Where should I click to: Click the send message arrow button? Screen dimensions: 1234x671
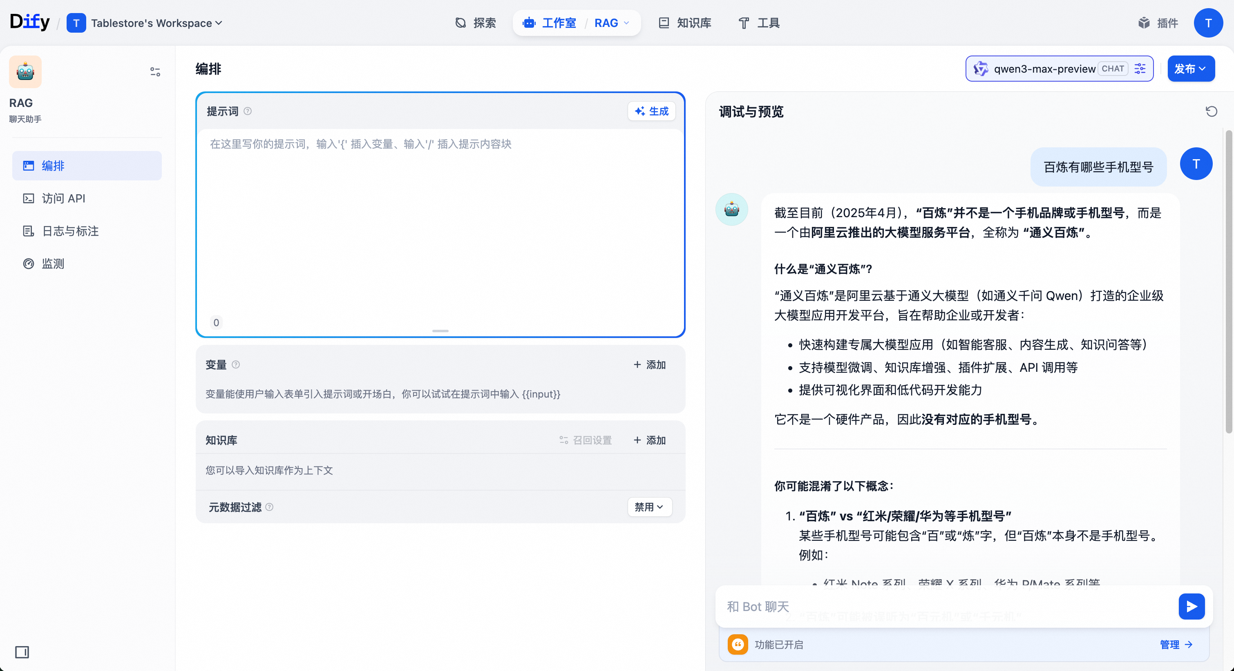pyautogui.click(x=1192, y=607)
